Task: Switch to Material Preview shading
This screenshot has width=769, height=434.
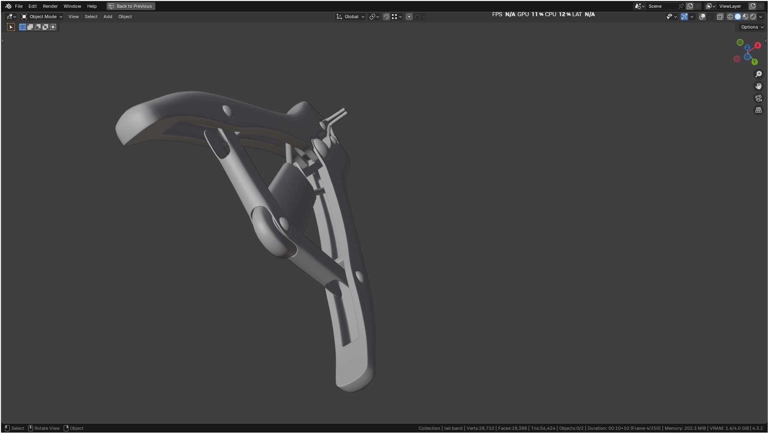Action: tap(745, 16)
